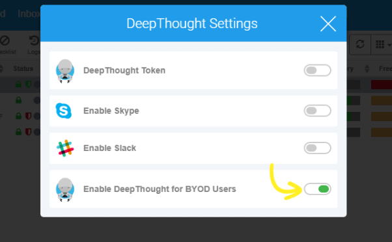Sort by the Status column header

point(23,68)
